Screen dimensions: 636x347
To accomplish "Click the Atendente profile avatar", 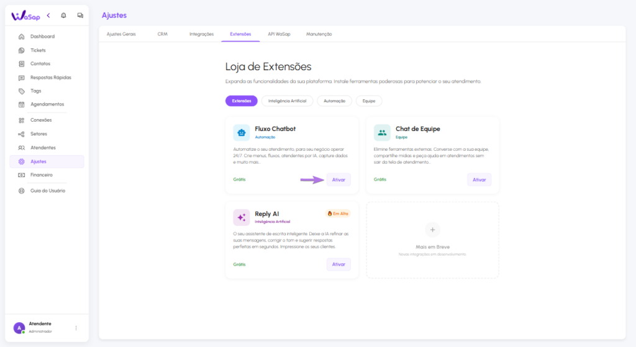I will pos(19,328).
